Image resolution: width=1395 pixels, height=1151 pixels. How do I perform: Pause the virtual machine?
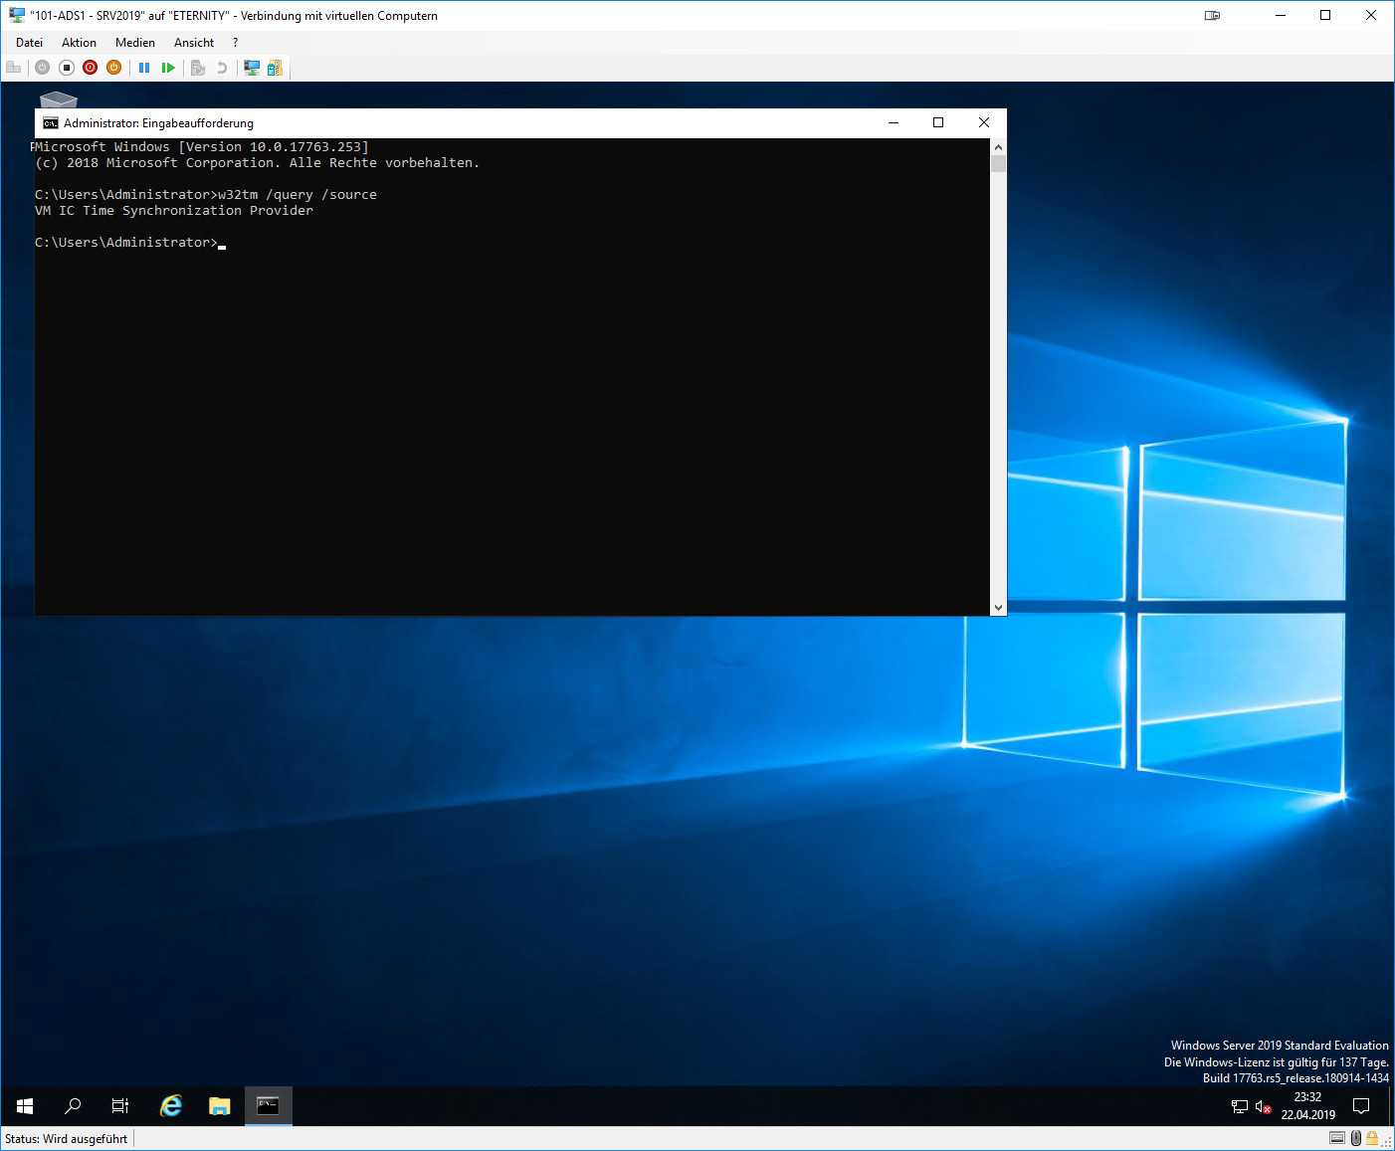pos(144,68)
